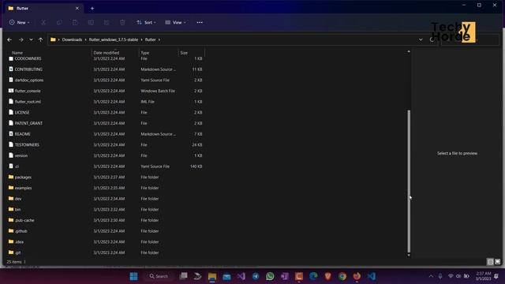Open the Sort options dropdown
Screen dimensions: 505x284
click(146, 23)
